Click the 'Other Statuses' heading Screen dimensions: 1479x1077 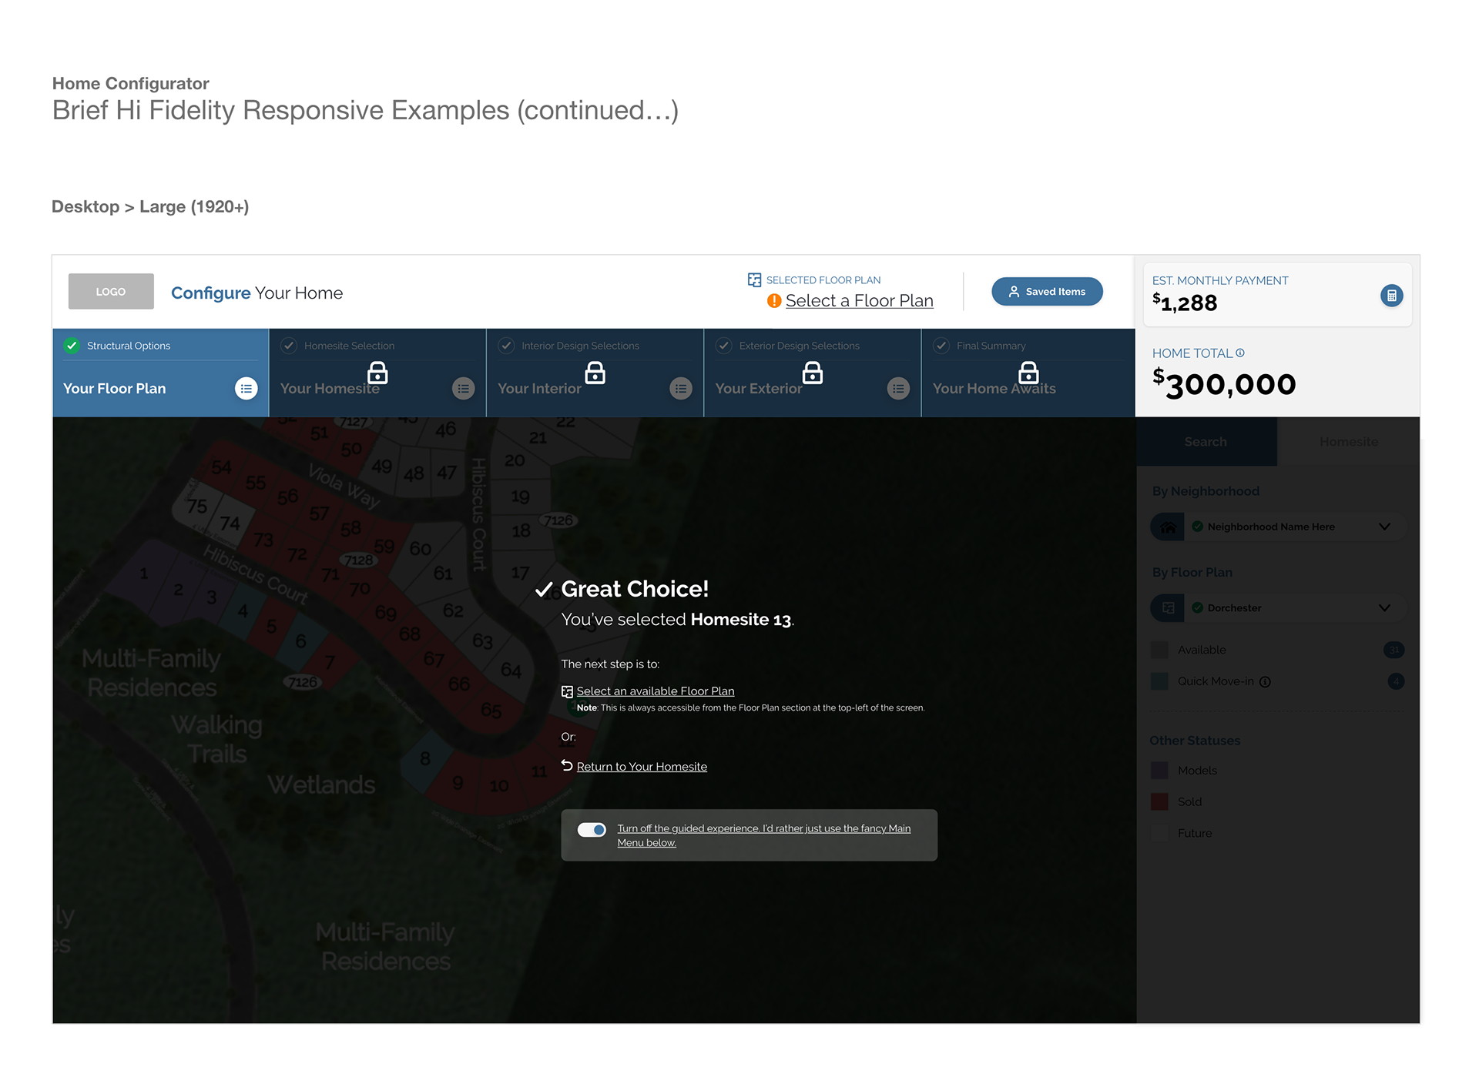point(1195,741)
